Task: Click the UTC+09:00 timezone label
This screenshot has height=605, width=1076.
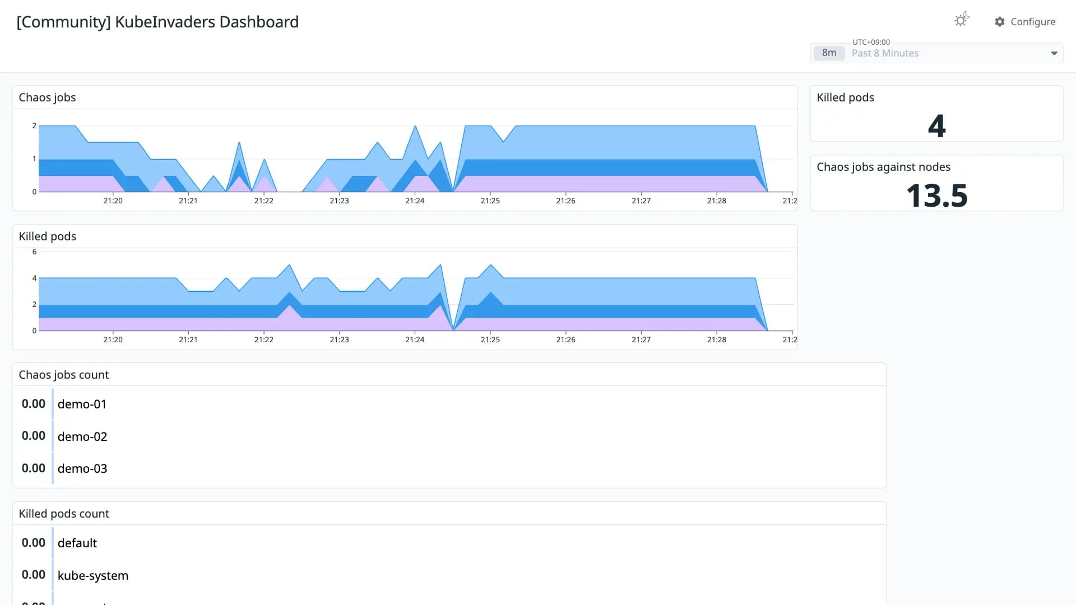Action: pos(871,42)
